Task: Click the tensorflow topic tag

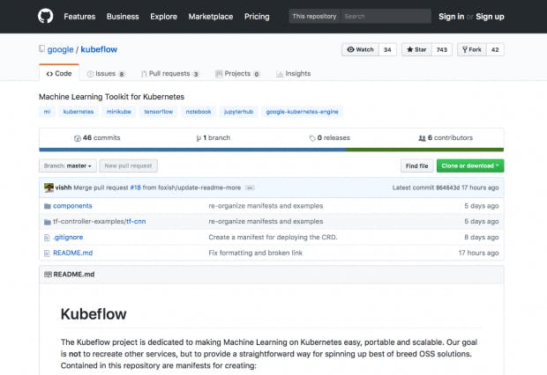Action: pos(159,112)
